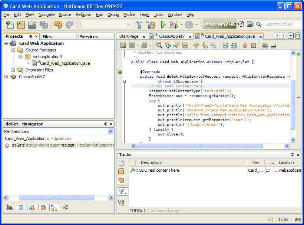Click the New Project toolbar icon
The height and width of the screenshot is (225, 304).
click(21, 25)
